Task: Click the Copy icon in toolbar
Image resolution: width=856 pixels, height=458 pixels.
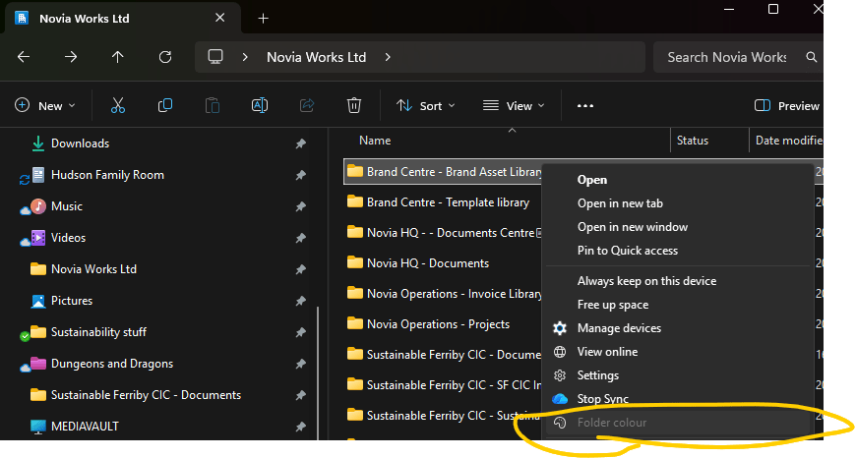Action: coord(165,105)
